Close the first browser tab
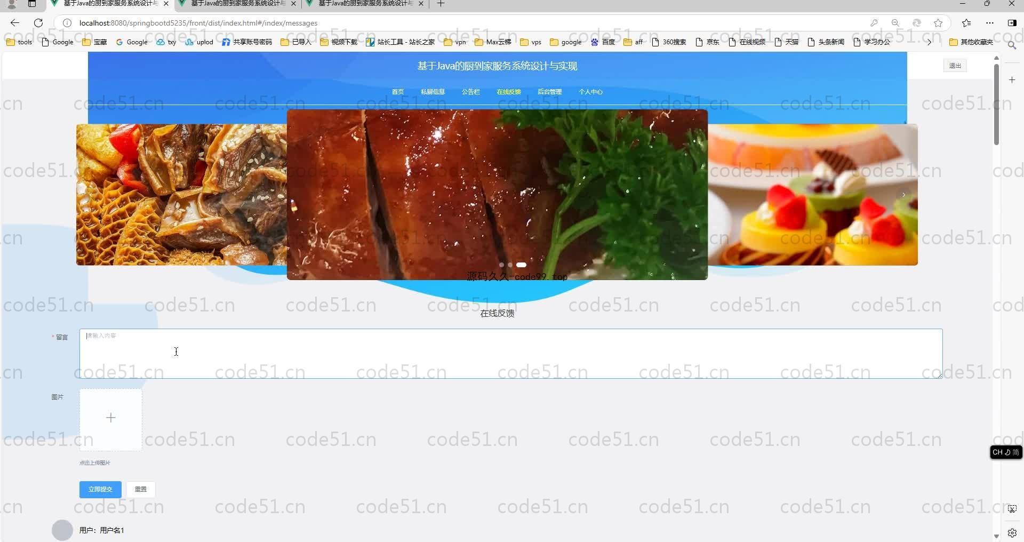This screenshot has height=542, width=1024. pyautogui.click(x=166, y=4)
